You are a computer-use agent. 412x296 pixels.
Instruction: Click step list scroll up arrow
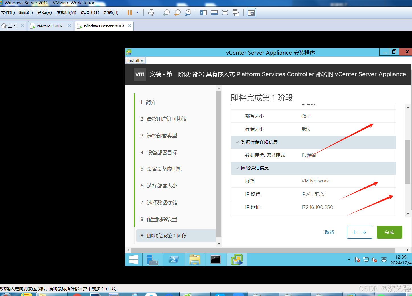click(x=219, y=88)
